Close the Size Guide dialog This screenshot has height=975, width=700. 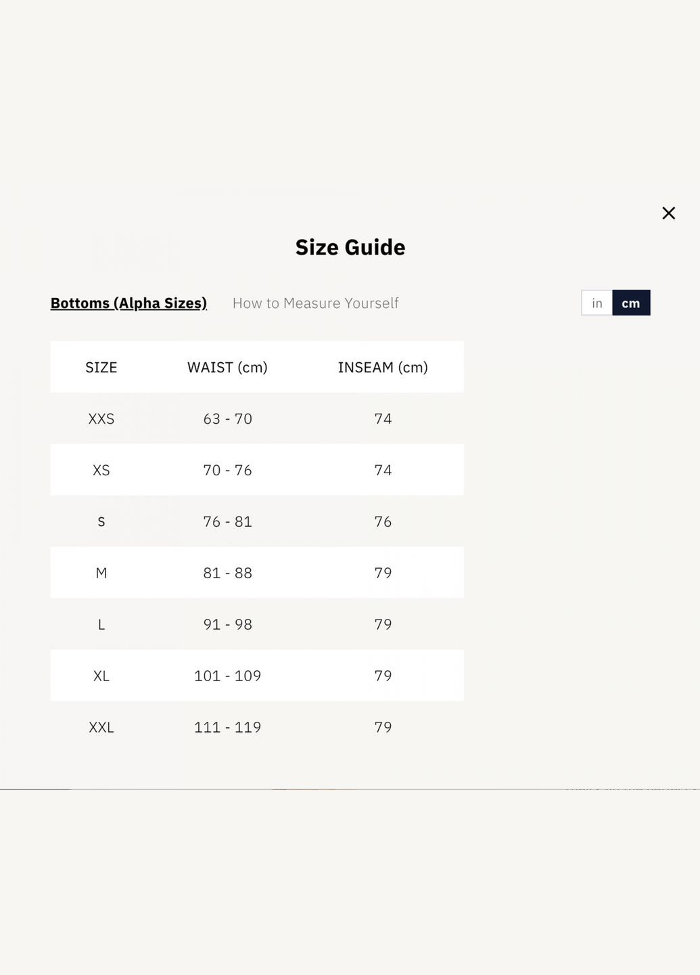point(668,213)
